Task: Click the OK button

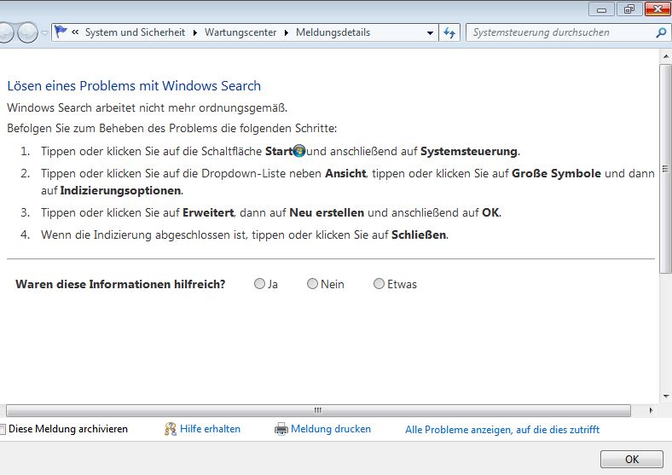Action: 632,459
